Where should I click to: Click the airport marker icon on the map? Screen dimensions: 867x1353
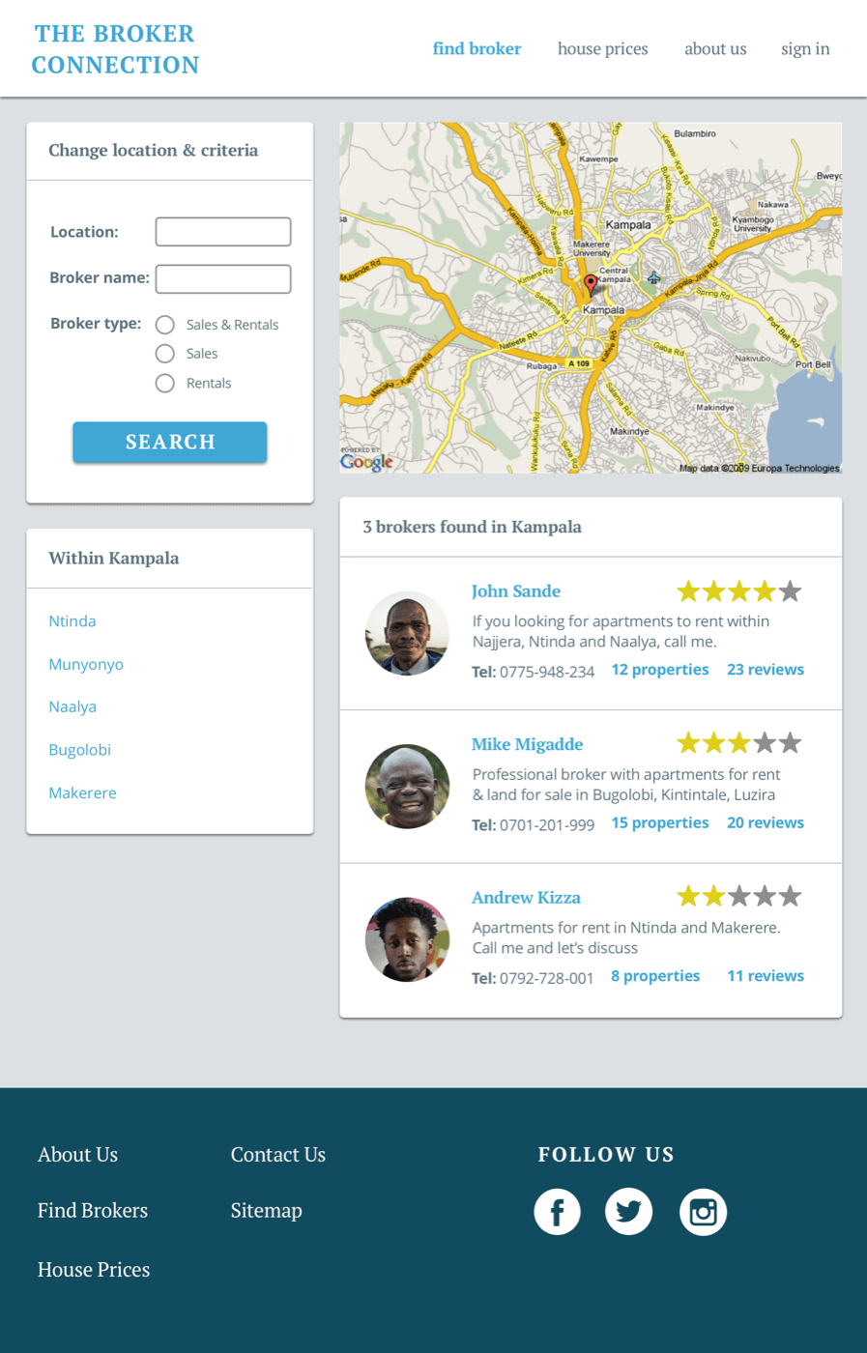coord(654,278)
